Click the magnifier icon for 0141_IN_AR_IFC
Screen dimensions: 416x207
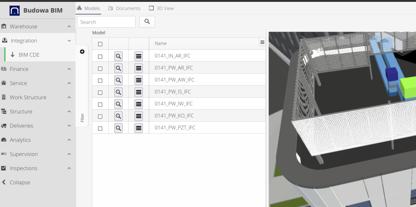[118, 56]
